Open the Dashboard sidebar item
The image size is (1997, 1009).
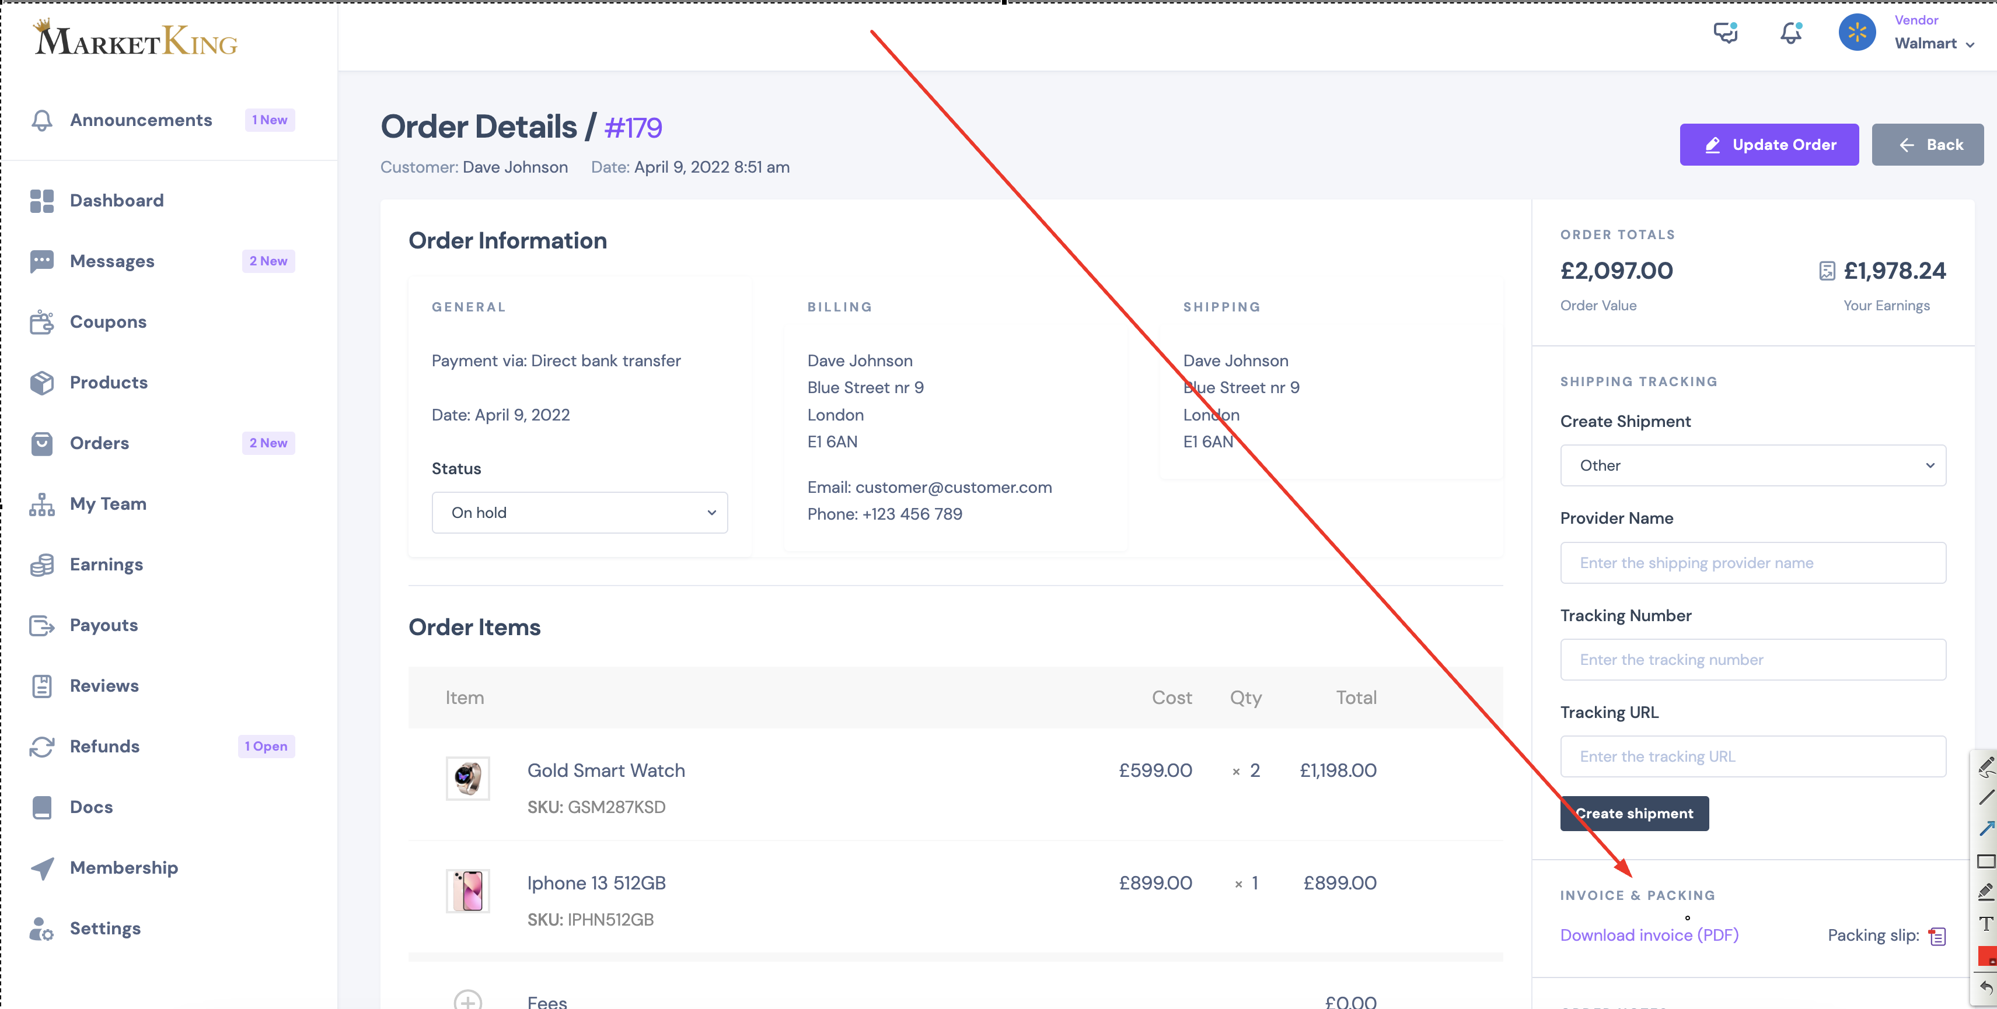click(116, 201)
